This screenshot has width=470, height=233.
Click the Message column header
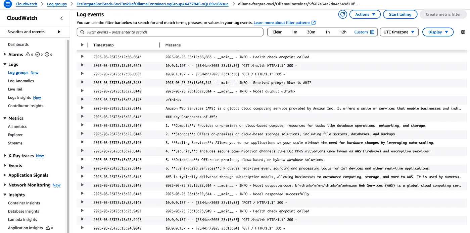click(x=173, y=45)
